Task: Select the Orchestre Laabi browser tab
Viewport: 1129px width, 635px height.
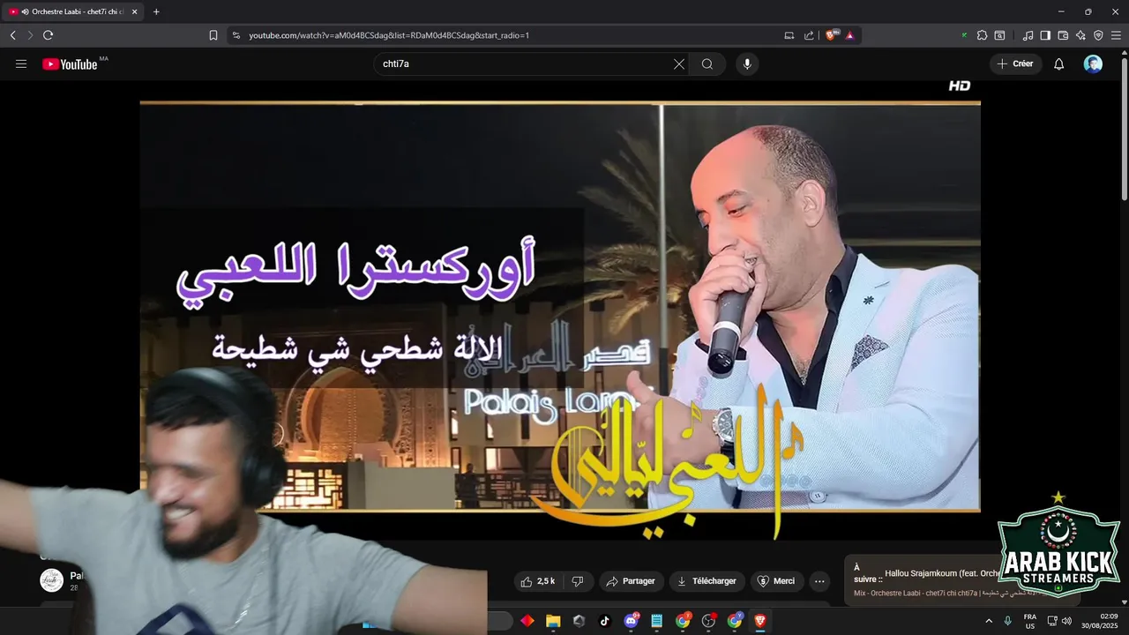Action: tap(74, 11)
